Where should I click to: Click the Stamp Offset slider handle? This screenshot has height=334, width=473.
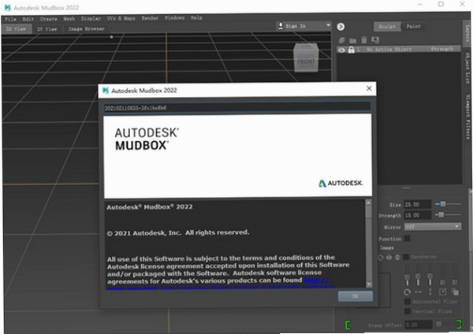click(x=439, y=325)
